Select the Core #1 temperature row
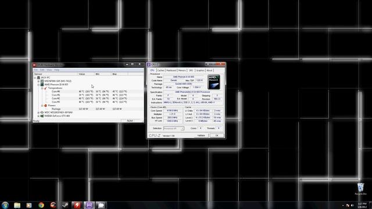 point(88,95)
